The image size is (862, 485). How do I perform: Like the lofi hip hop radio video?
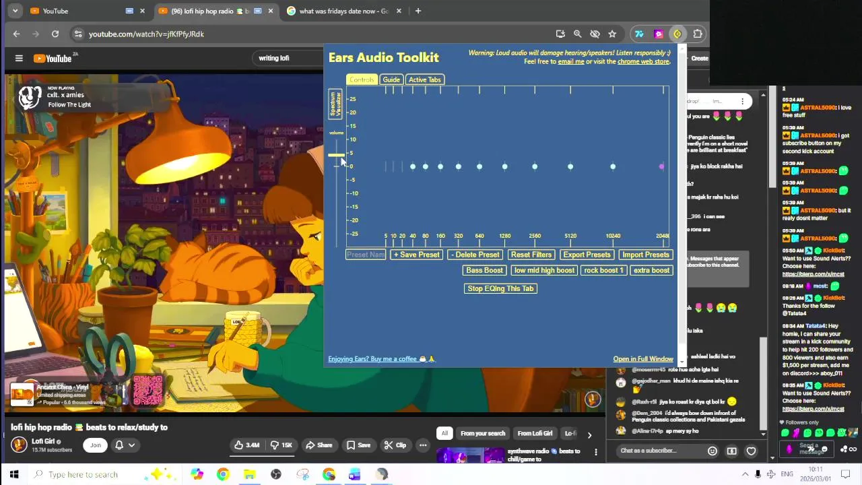(x=246, y=445)
